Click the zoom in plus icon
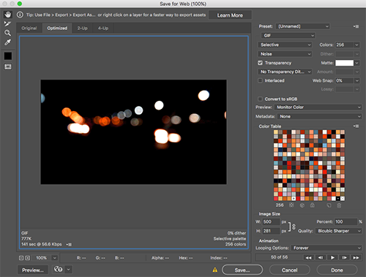Image resolution: width=366 pixels, height=277 pixels. tap(28, 258)
